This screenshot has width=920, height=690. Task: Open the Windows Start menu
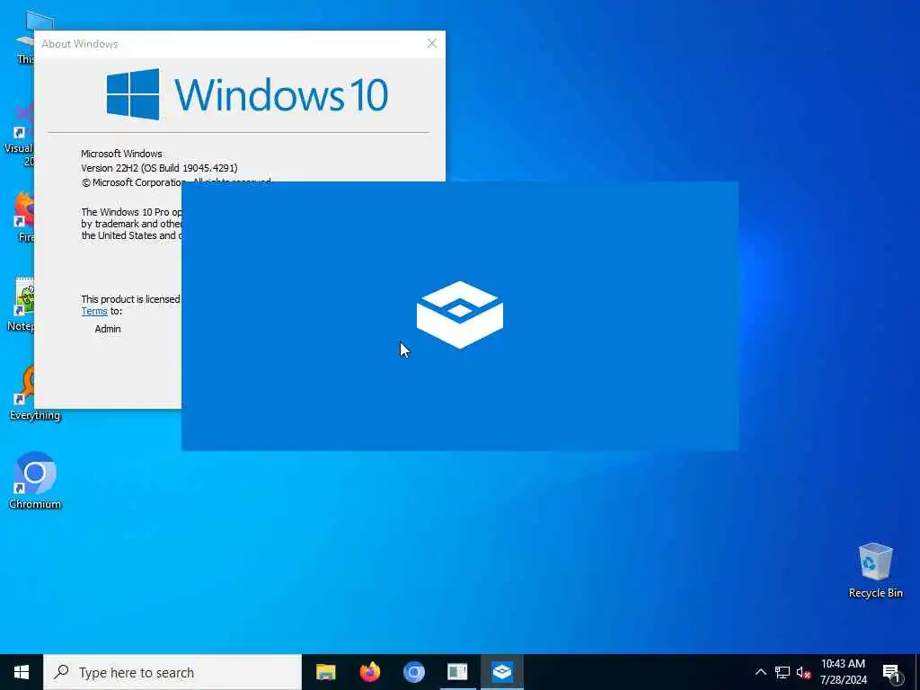[22, 672]
